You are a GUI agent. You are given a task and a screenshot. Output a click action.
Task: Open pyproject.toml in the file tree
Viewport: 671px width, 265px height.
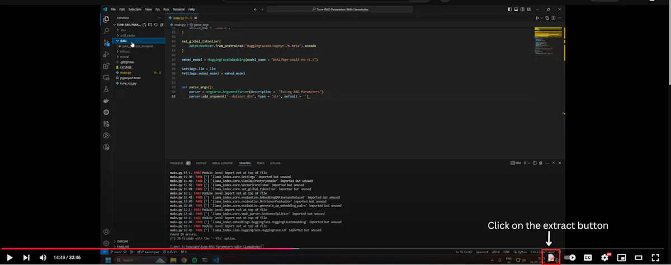point(138,78)
